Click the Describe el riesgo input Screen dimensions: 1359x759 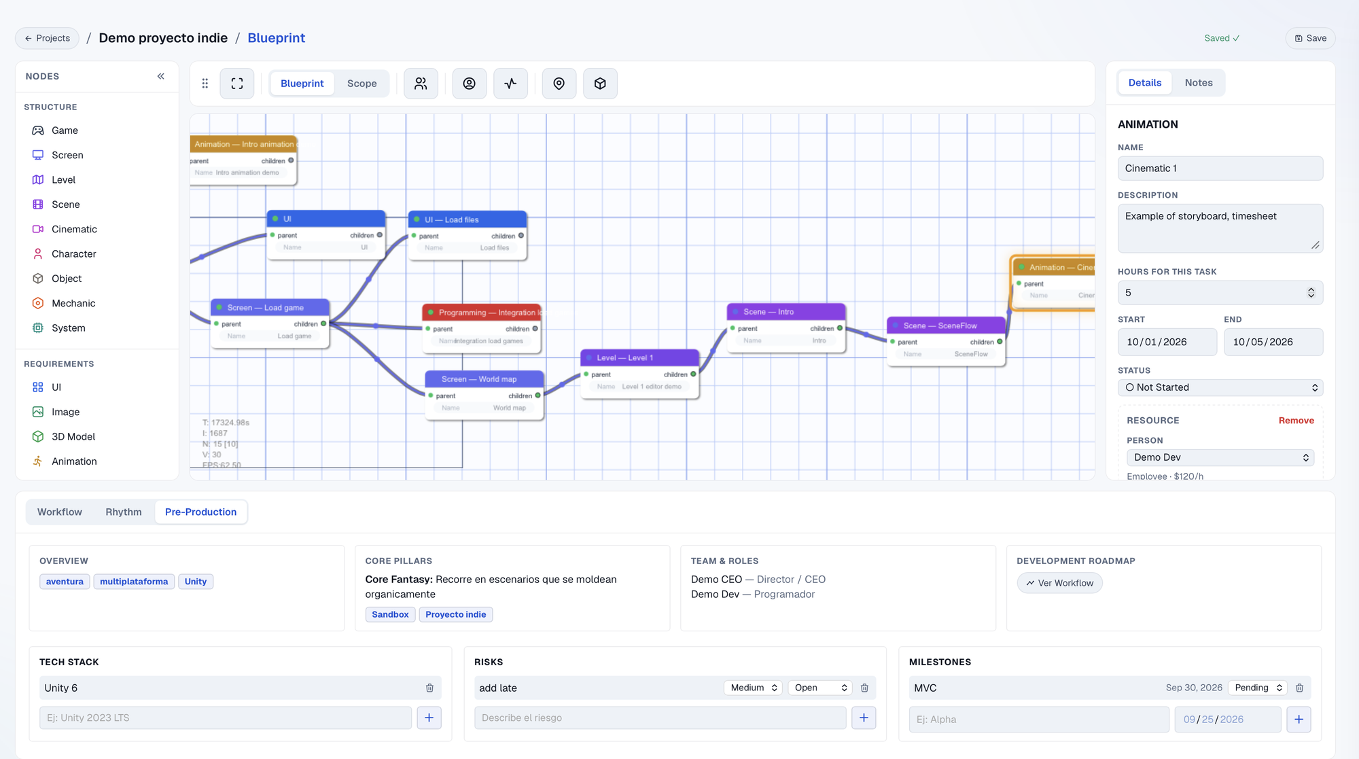pyautogui.click(x=660, y=718)
